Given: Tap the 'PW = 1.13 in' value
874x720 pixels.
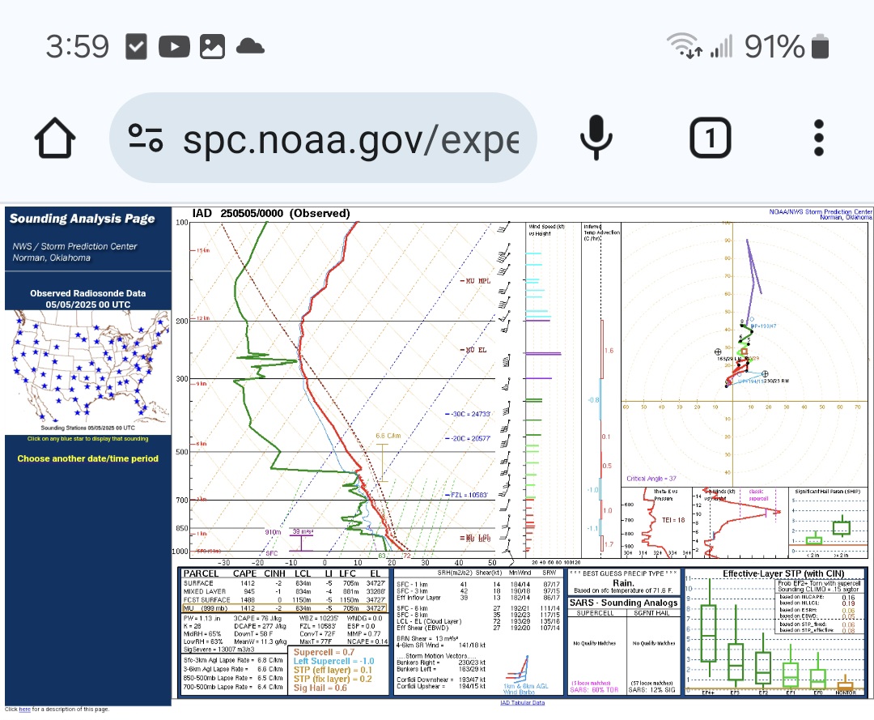Looking at the screenshot, I should 202,618.
